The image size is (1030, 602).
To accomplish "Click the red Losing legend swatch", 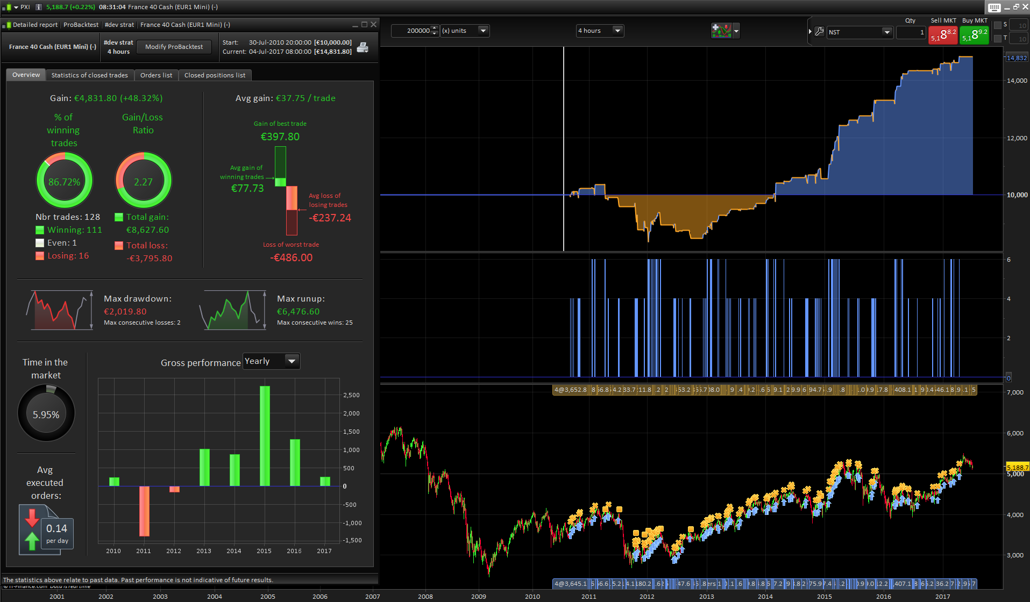I will click(x=40, y=256).
